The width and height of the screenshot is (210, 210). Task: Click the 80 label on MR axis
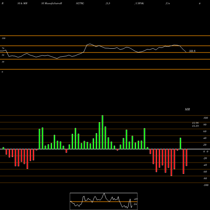pos(205,125)
